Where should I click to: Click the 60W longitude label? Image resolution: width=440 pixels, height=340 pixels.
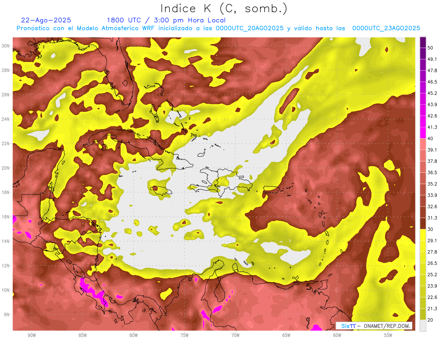337,335
